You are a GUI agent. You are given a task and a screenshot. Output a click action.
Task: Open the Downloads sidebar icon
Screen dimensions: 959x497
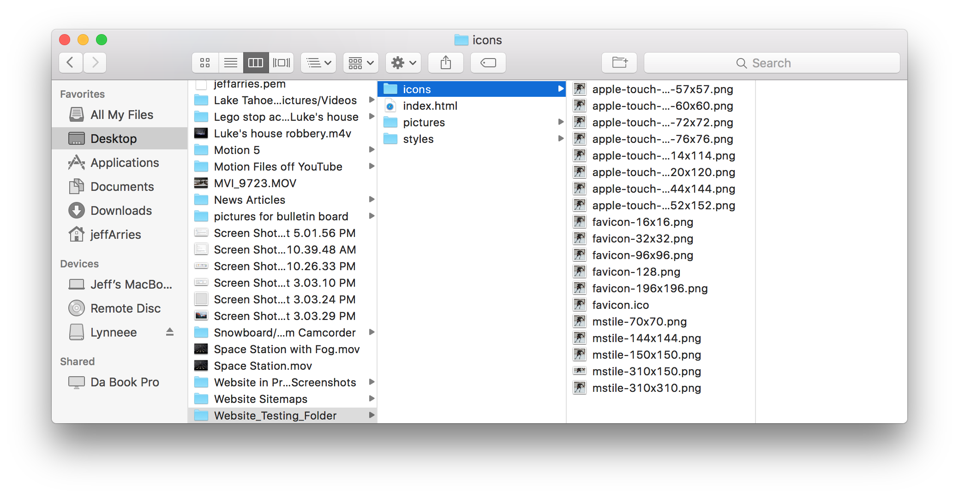tap(121, 210)
